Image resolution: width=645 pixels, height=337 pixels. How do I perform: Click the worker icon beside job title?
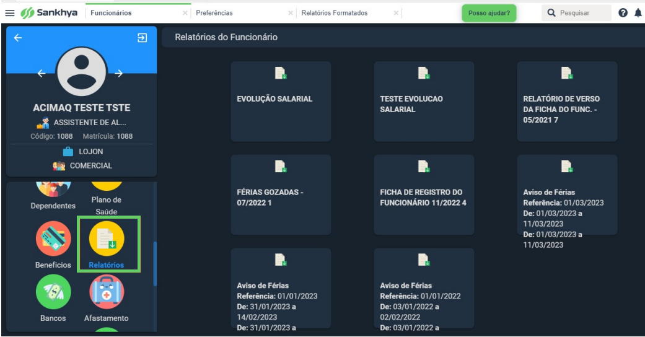tap(43, 123)
